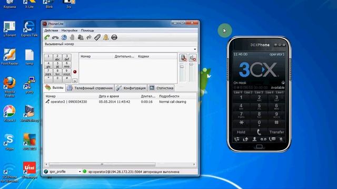The image size is (337, 189).
Task: Open the Skype desktop icon
Action: (9, 142)
